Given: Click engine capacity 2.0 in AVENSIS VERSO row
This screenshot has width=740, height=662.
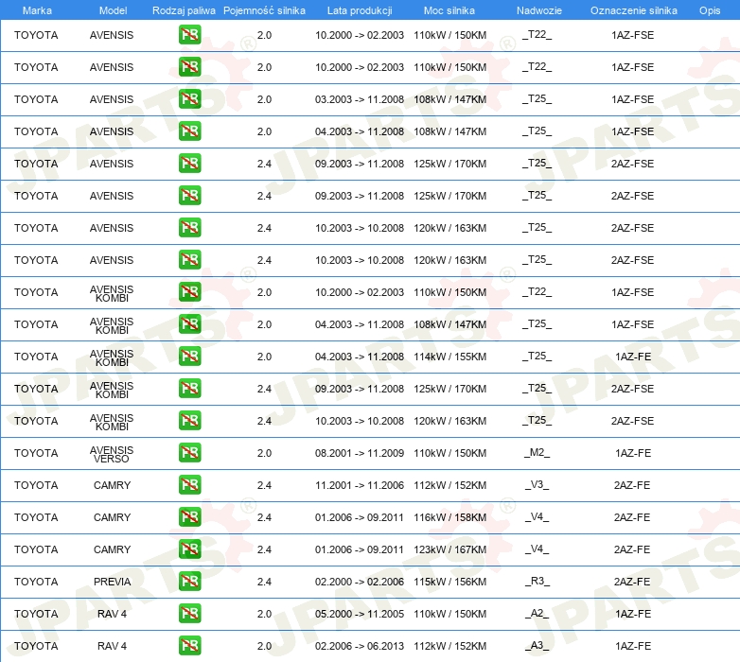Looking at the screenshot, I should pyautogui.click(x=264, y=453).
